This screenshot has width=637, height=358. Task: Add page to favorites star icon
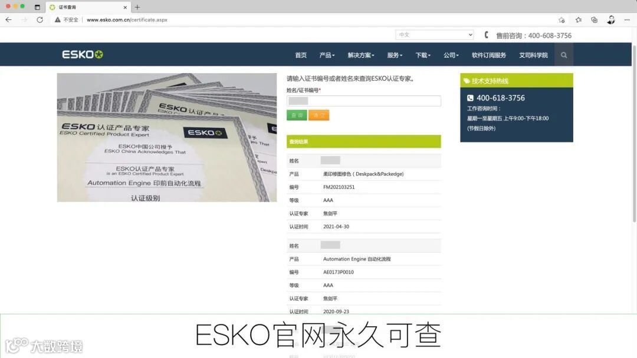pyautogui.click(x=562, y=19)
